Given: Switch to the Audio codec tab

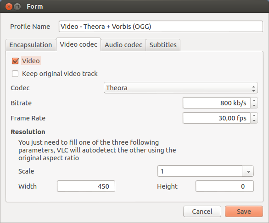Looking at the screenshot, I should pyautogui.click(x=123, y=45).
